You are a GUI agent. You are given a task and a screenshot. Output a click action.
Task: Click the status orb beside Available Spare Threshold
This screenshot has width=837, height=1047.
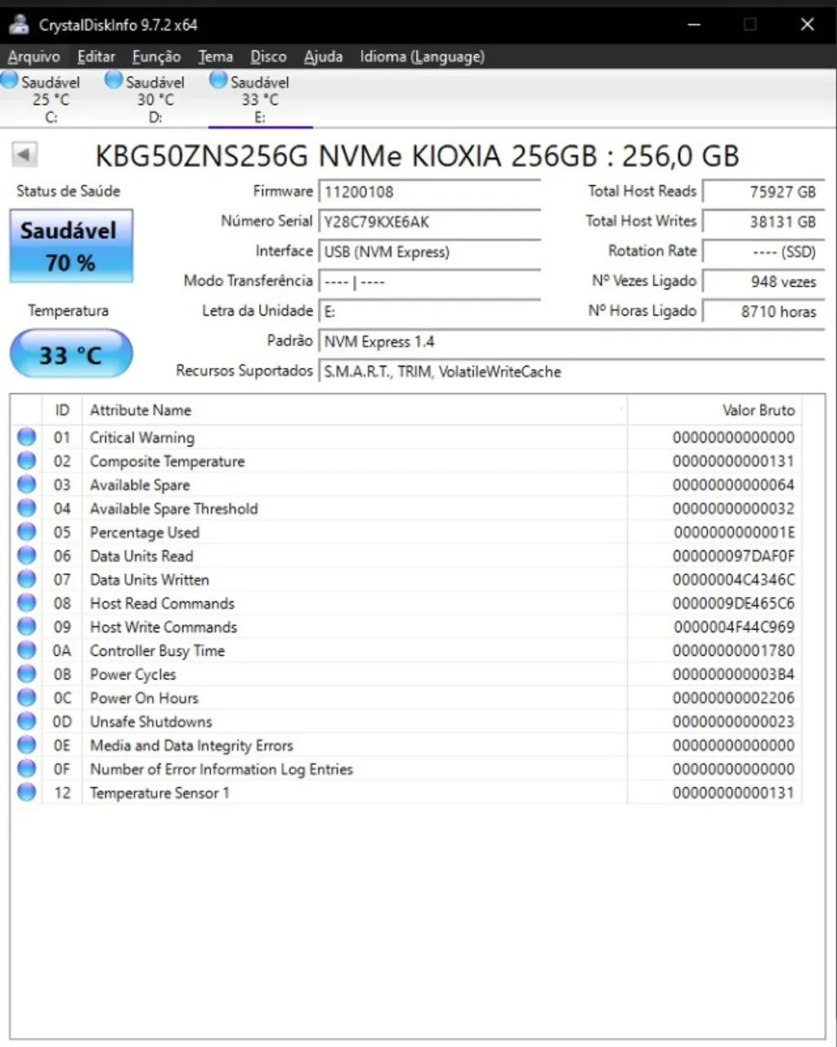coord(27,508)
